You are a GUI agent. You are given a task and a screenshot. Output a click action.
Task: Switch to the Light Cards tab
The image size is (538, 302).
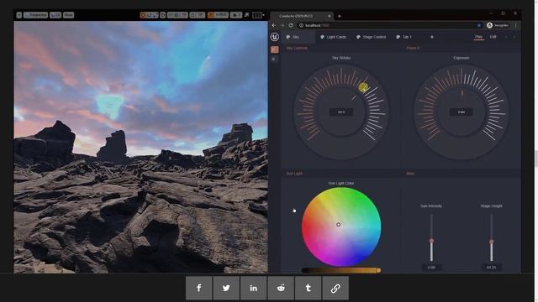pyautogui.click(x=333, y=37)
